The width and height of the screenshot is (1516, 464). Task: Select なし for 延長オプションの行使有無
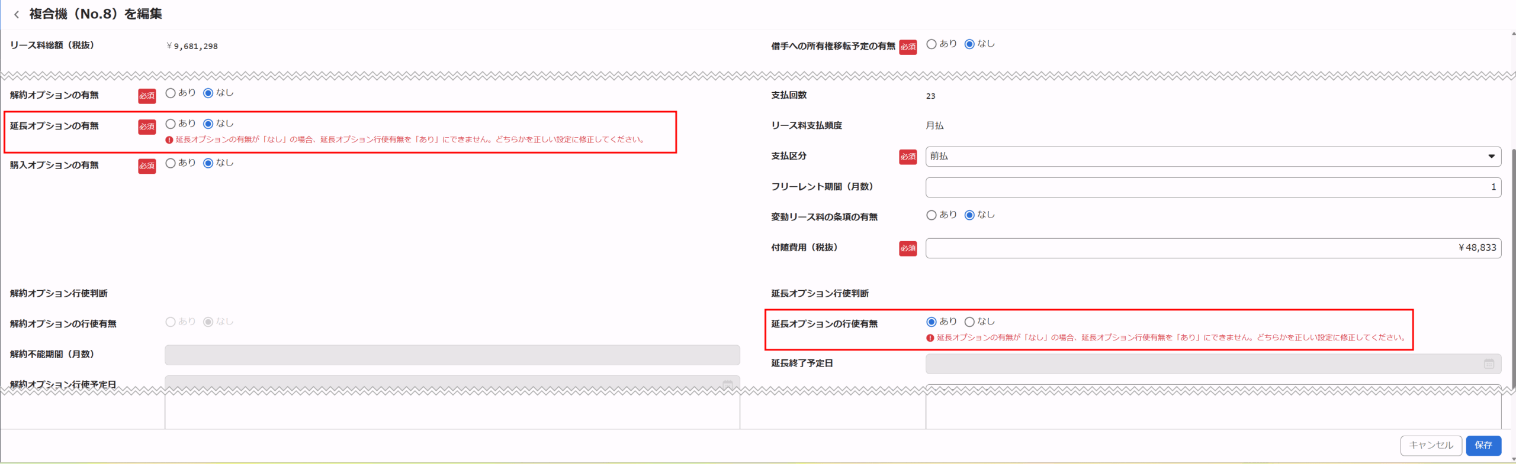pos(969,322)
